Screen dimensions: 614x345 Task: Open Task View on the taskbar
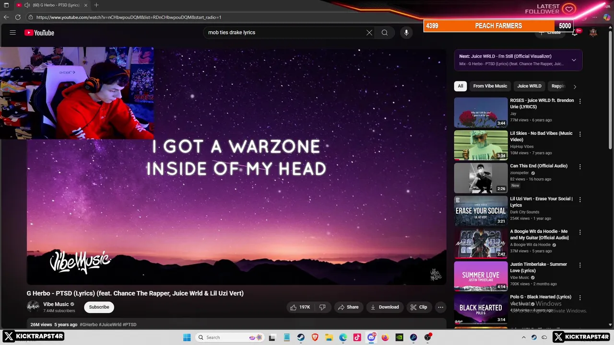tap(272, 337)
